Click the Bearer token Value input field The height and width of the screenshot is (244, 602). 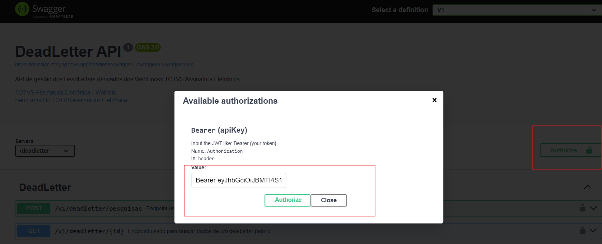(239, 180)
